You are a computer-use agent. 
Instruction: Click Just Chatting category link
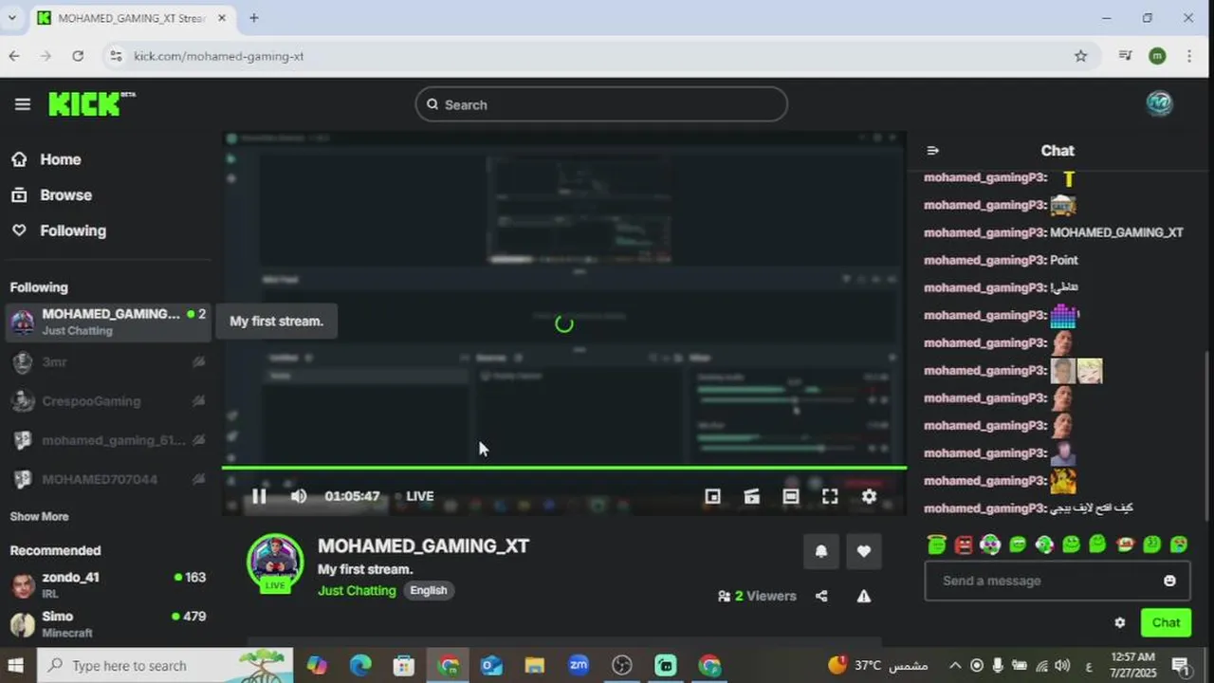tap(357, 590)
